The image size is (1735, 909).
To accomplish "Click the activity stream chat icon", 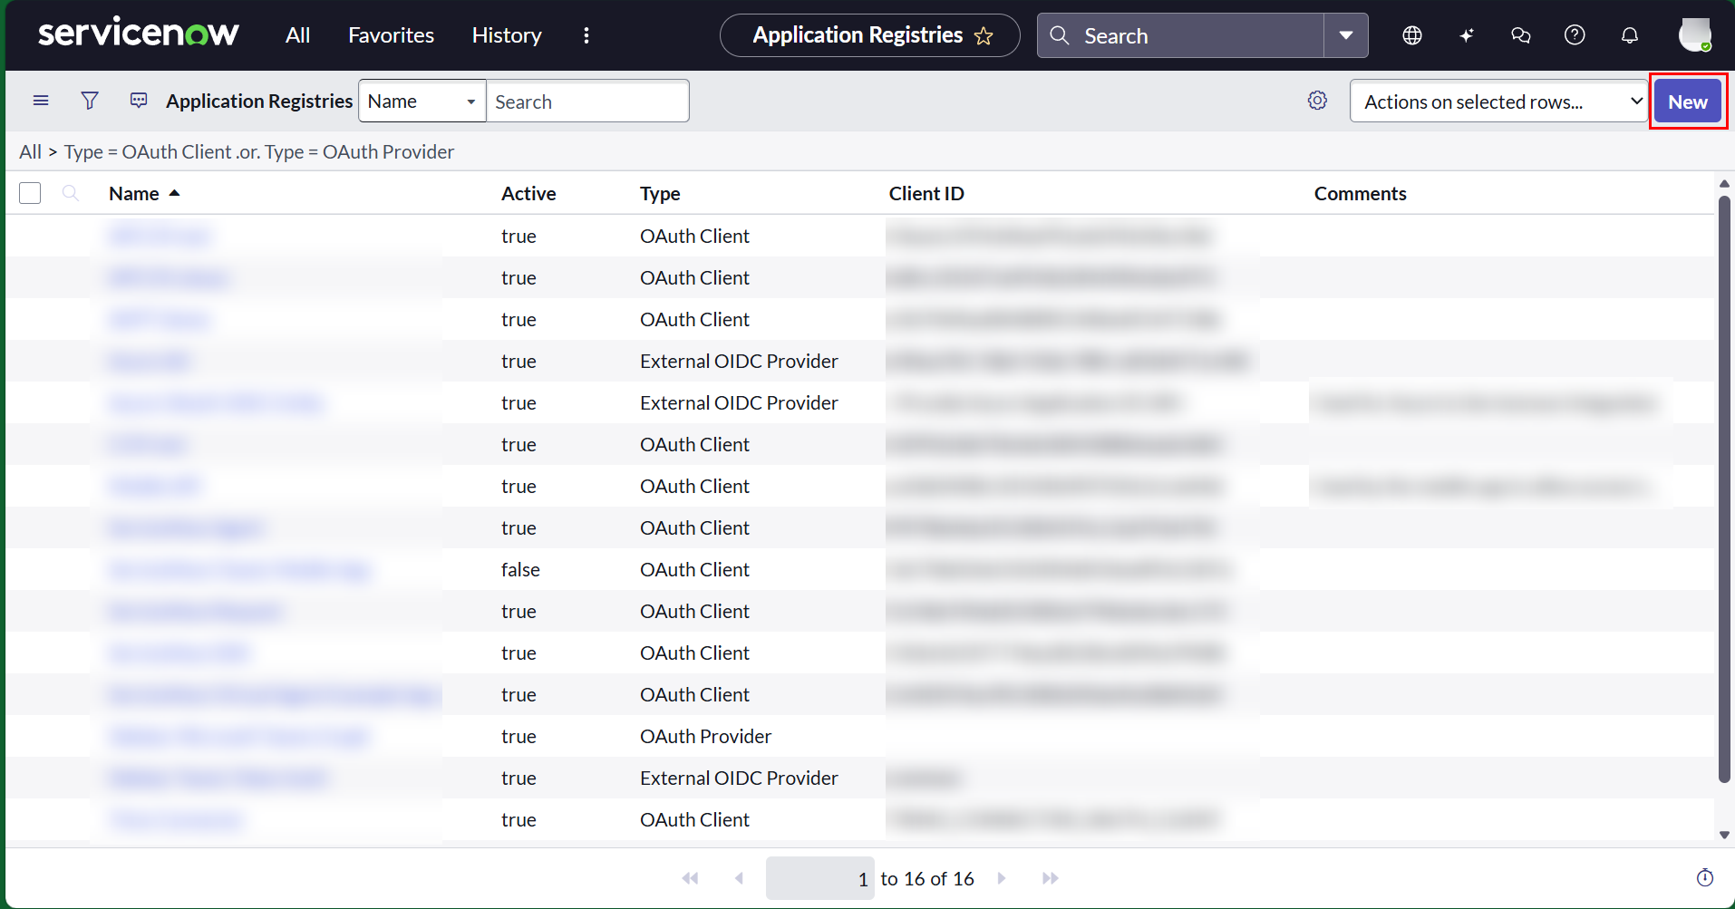I will pyautogui.click(x=139, y=101).
